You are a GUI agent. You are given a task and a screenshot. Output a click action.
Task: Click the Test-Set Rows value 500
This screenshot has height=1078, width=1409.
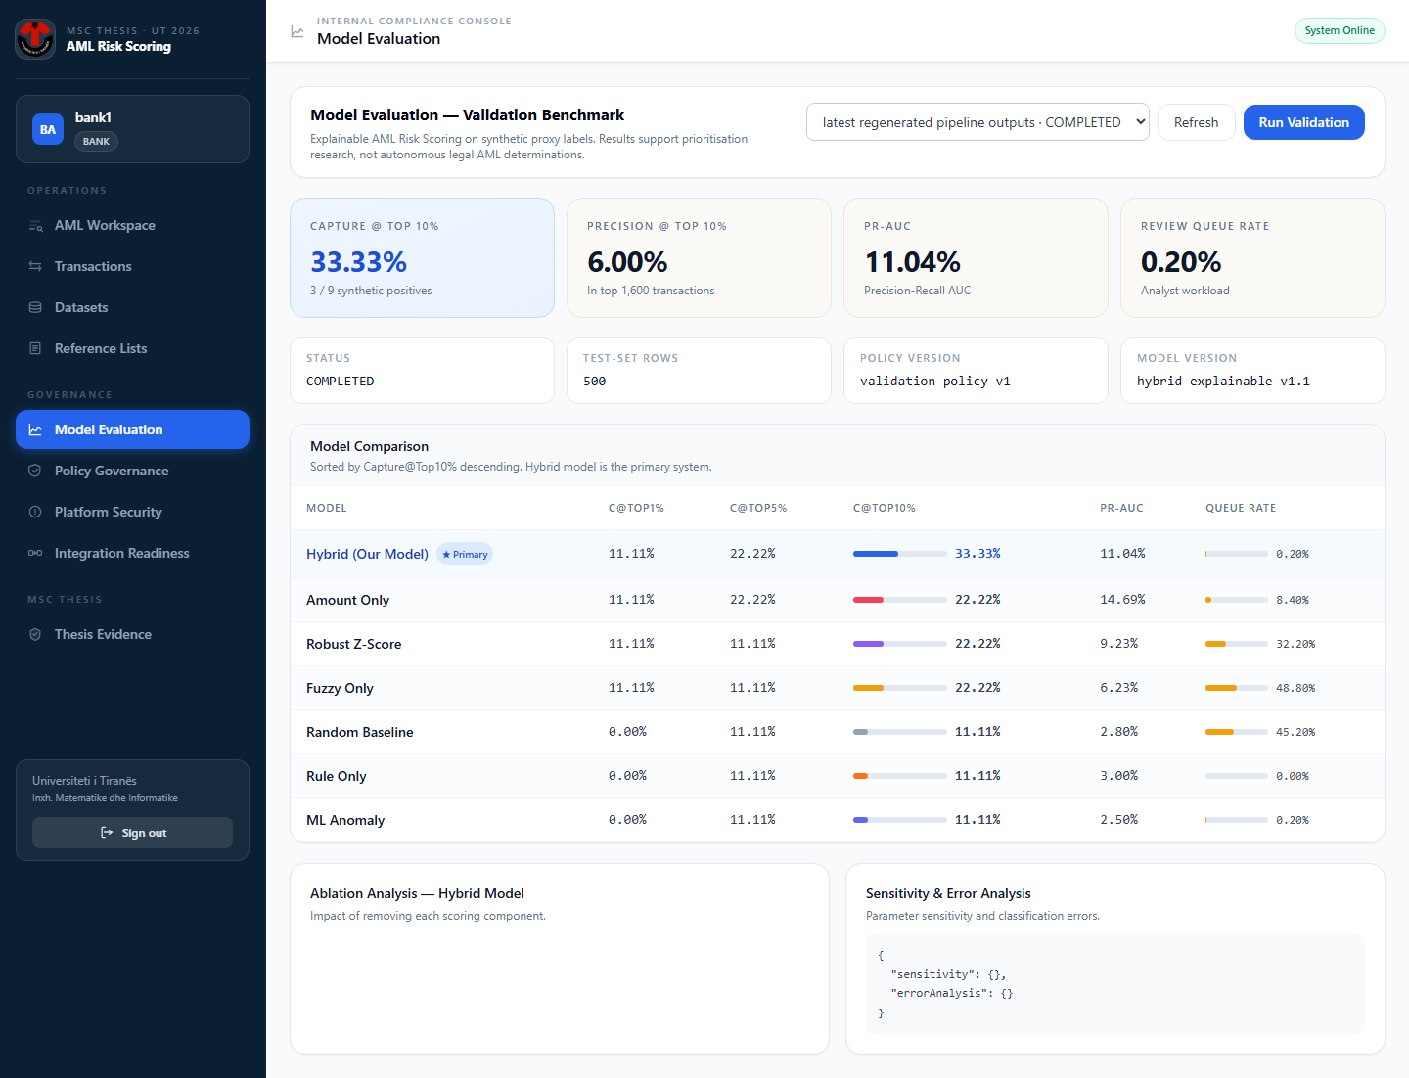pyautogui.click(x=595, y=382)
